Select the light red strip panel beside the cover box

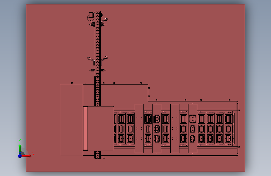coord(85,128)
